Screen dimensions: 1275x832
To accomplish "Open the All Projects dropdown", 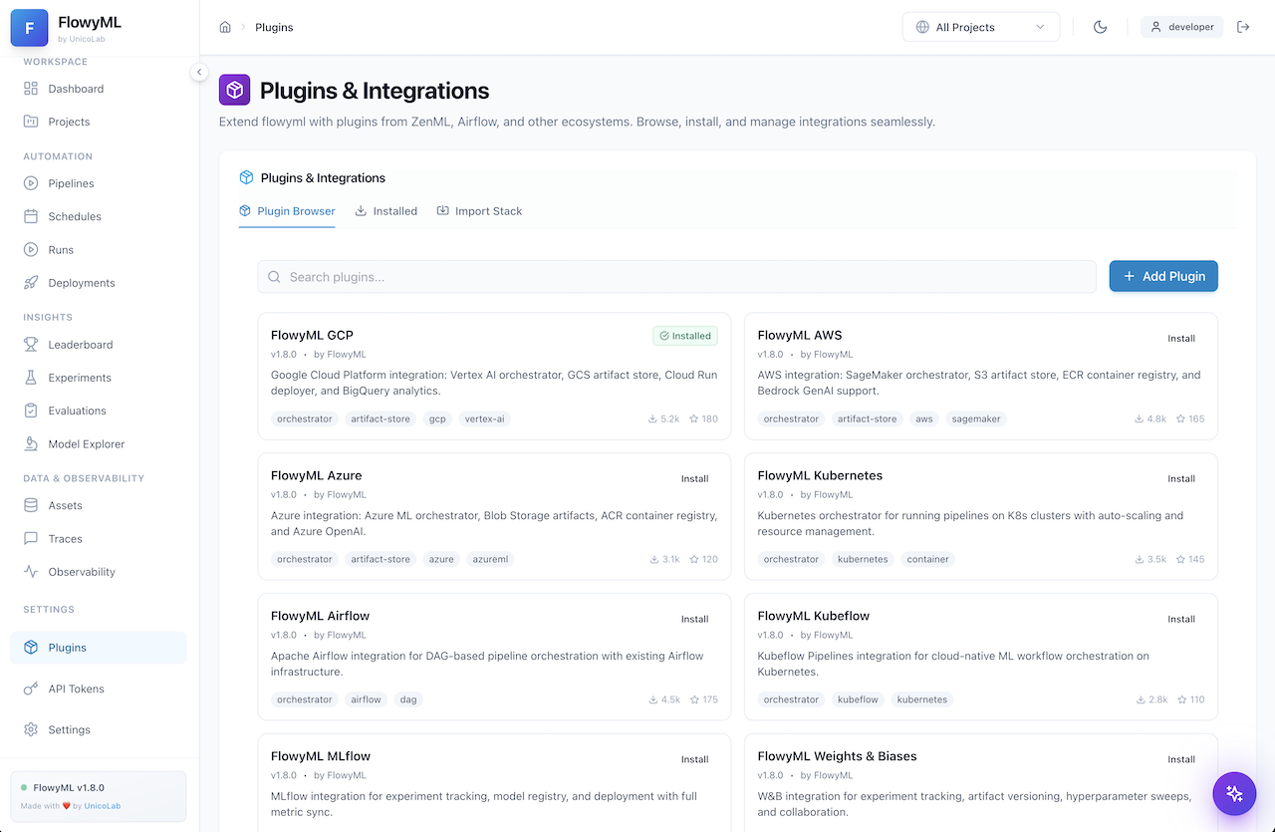I will 980,27.
